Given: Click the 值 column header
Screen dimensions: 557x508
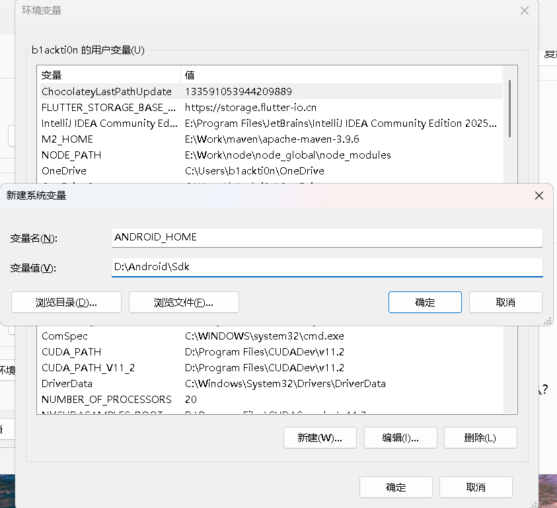Looking at the screenshot, I should 342,75.
